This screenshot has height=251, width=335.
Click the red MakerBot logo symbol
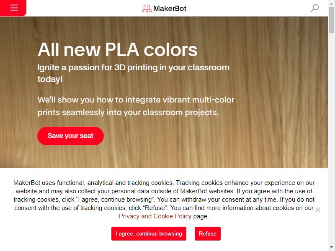(x=147, y=8)
